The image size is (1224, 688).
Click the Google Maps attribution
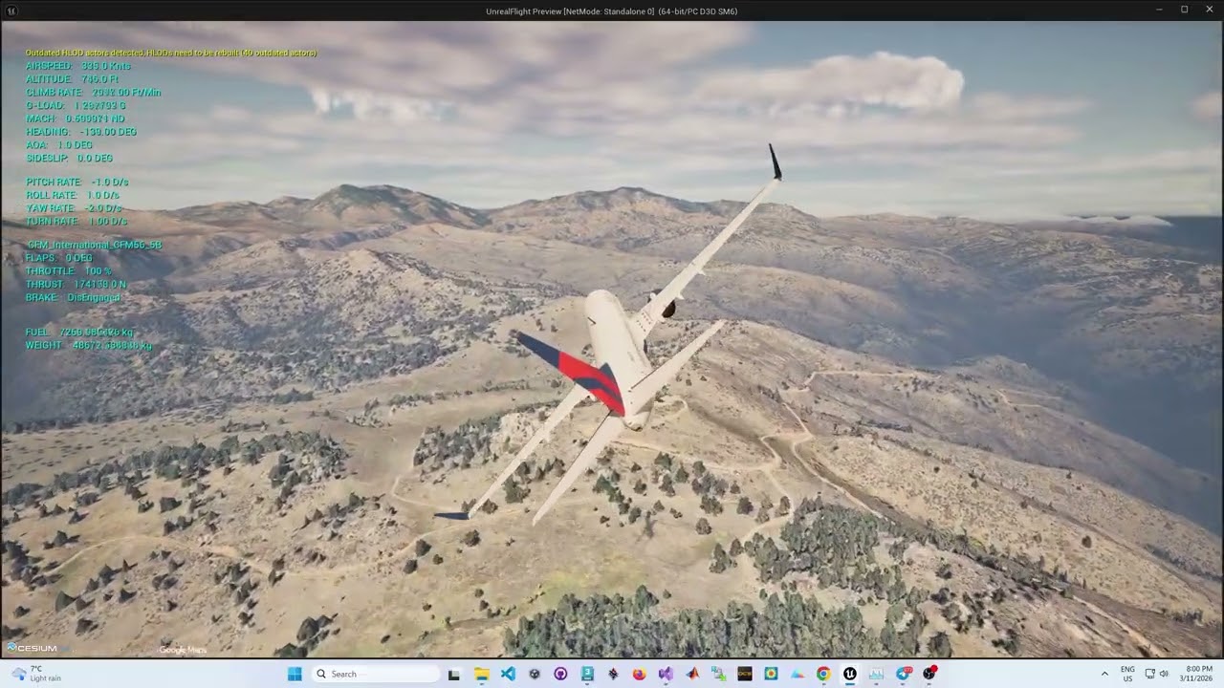[x=183, y=650]
